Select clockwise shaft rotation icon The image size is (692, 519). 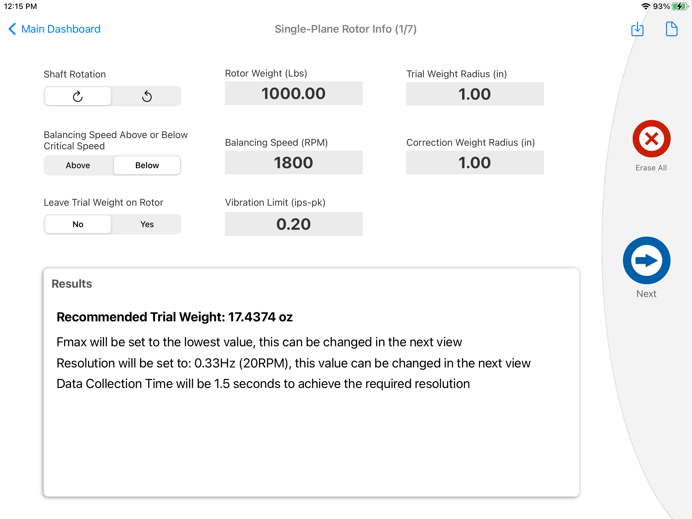[x=78, y=96]
